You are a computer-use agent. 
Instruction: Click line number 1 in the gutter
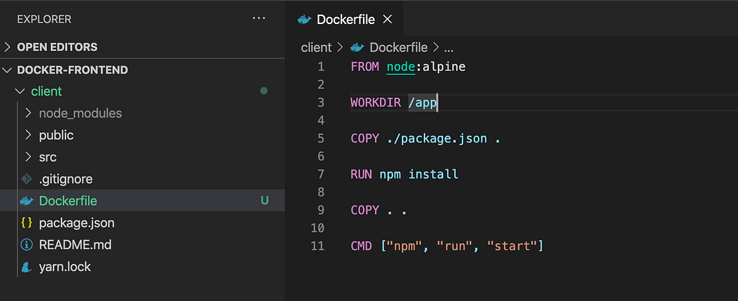tap(321, 67)
